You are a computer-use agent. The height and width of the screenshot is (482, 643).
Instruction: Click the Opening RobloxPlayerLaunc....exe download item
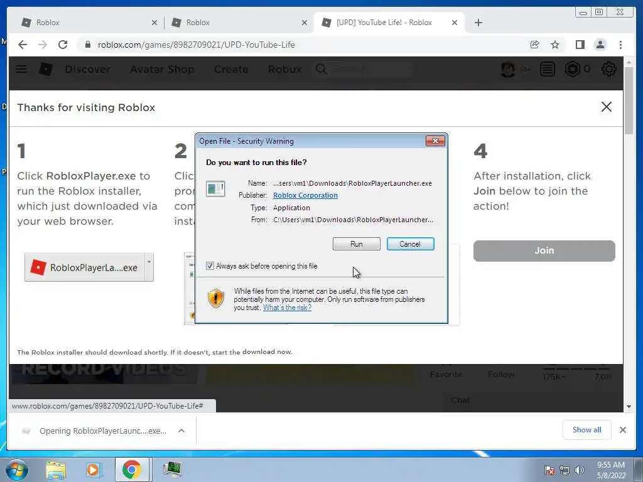click(x=94, y=431)
